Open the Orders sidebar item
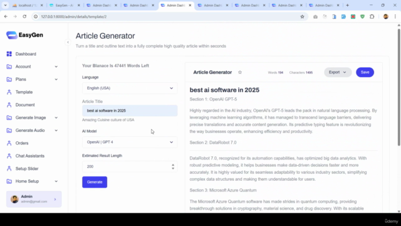 tap(22, 143)
